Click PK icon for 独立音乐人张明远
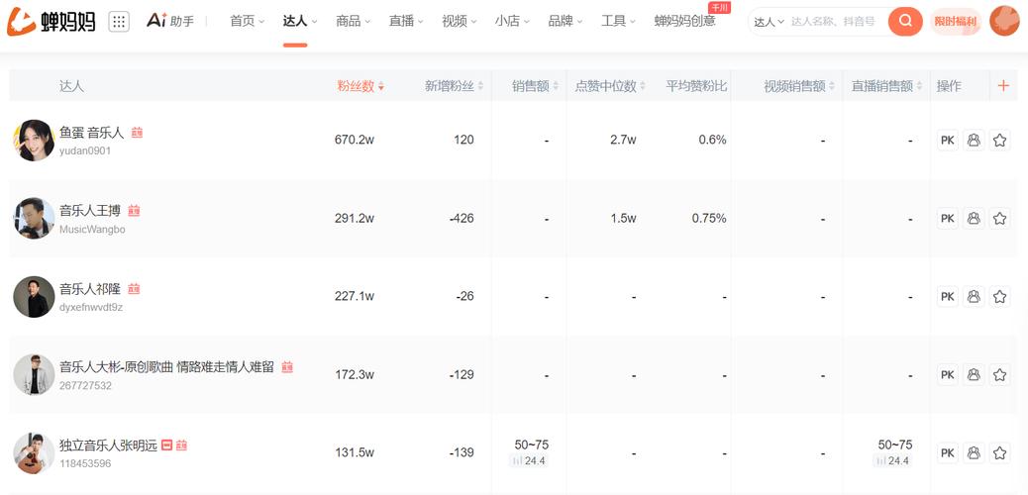 pos(947,453)
